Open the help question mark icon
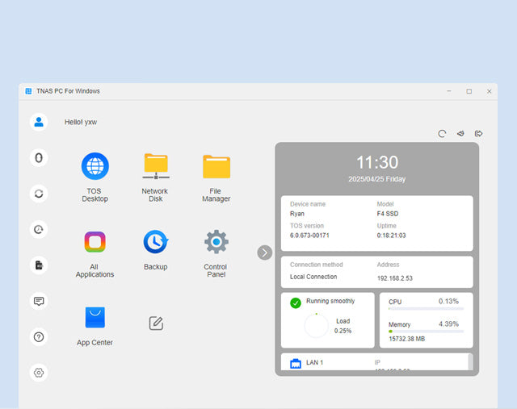 (39, 336)
